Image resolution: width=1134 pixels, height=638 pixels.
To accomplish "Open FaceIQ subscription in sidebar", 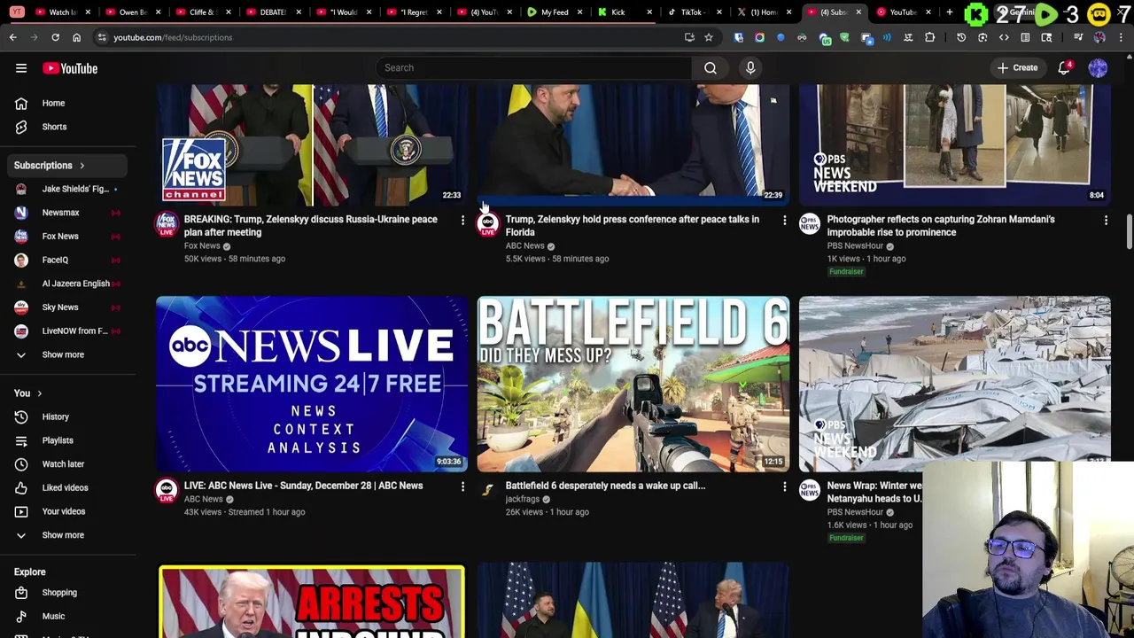I will tap(68, 260).
